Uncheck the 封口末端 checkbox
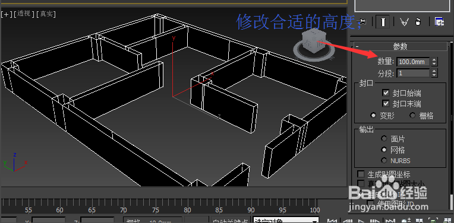The image size is (454, 223). [x=386, y=103]
